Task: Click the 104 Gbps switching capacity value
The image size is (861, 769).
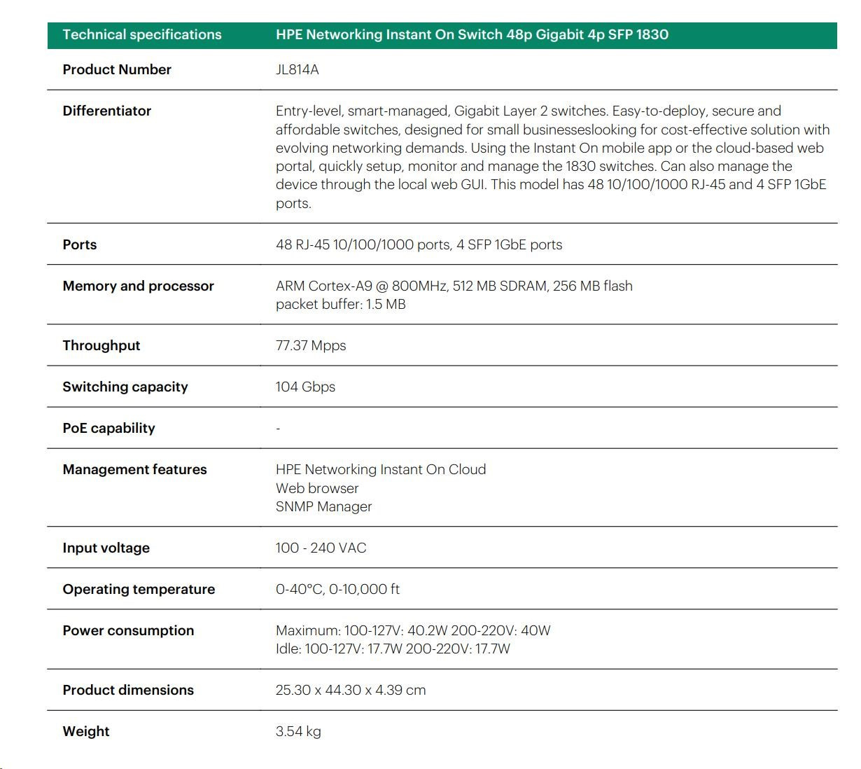Action: coord(305,387)
